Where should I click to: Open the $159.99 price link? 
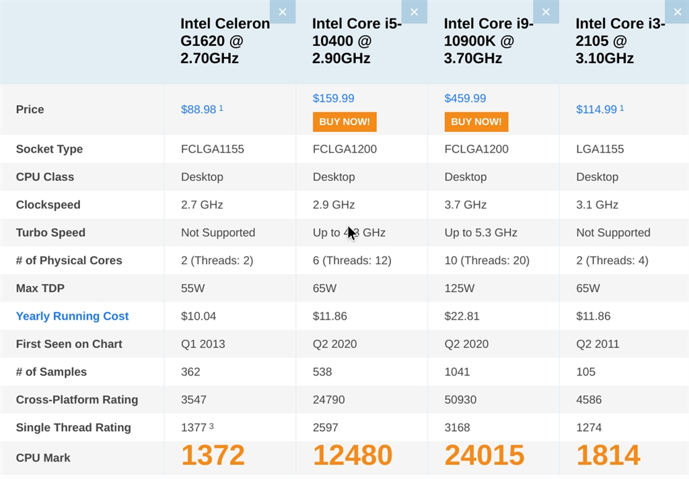pyautogui.click(x=333, y=98)
